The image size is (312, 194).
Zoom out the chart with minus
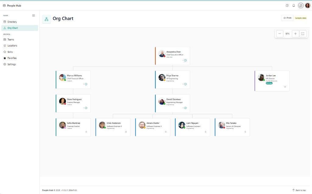point(280,34)
